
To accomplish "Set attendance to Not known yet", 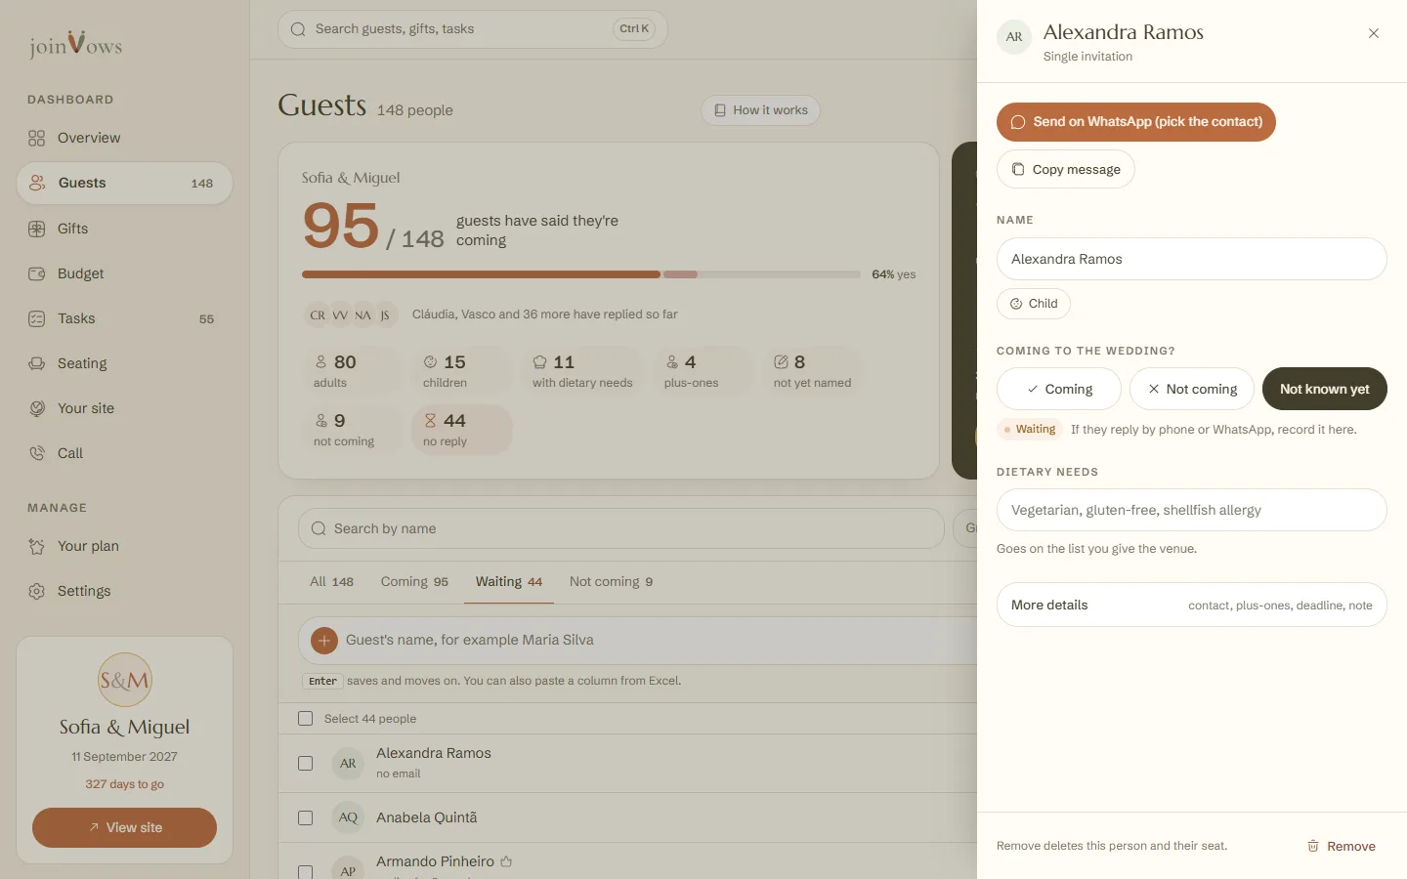I will (x=1325, y=389).
